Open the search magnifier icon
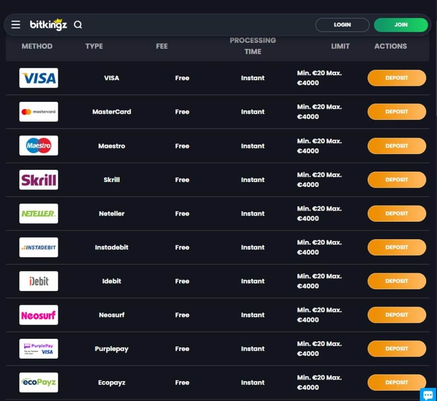The height and width of the screenshot is (401, 437). [x=78, y=25]
